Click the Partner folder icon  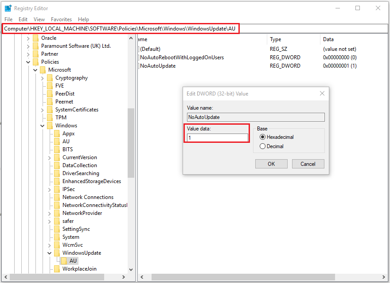[x=36, y=54]
